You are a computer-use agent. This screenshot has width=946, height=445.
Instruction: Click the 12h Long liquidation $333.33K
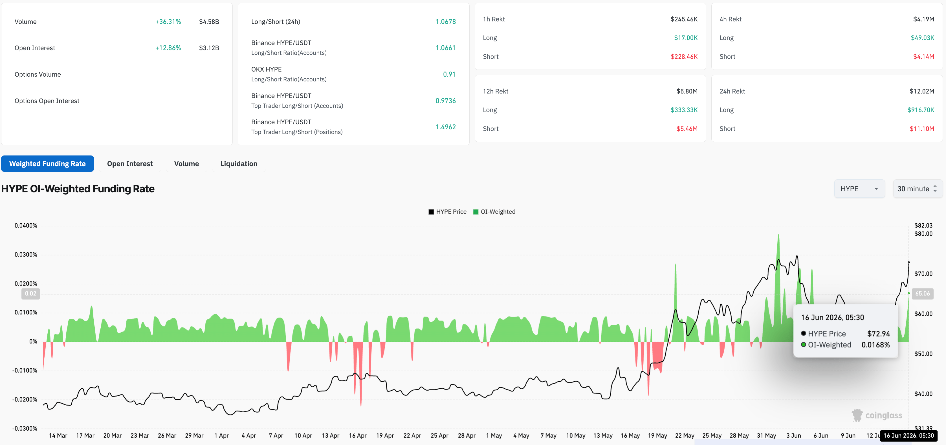(684, 110)
